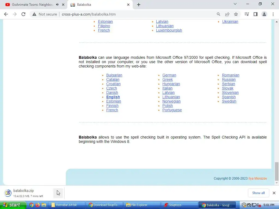Go back to the previous page
This screenshot has width=279, height=209.
6,14
